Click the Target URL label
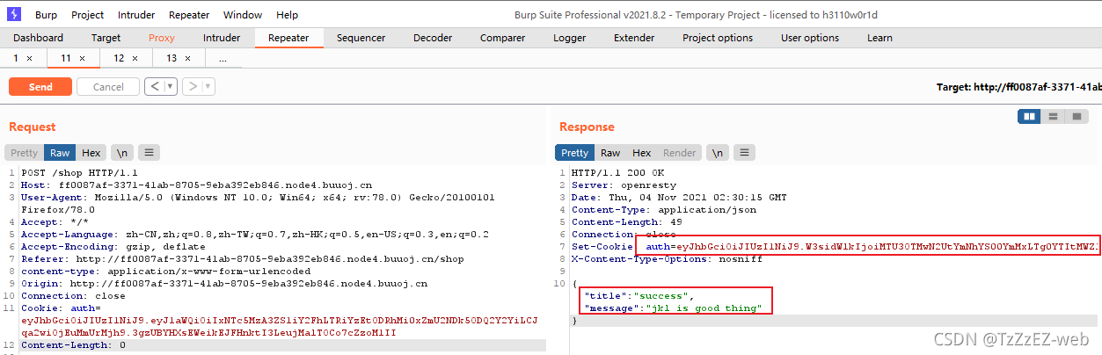This screenshot has height=355, width=1102. (x=1019, y=88)
